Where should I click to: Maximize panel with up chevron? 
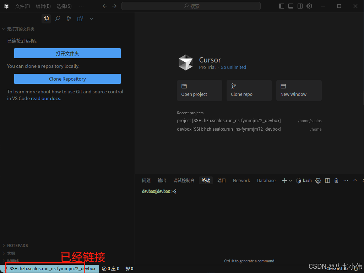[x=355, y=180]
